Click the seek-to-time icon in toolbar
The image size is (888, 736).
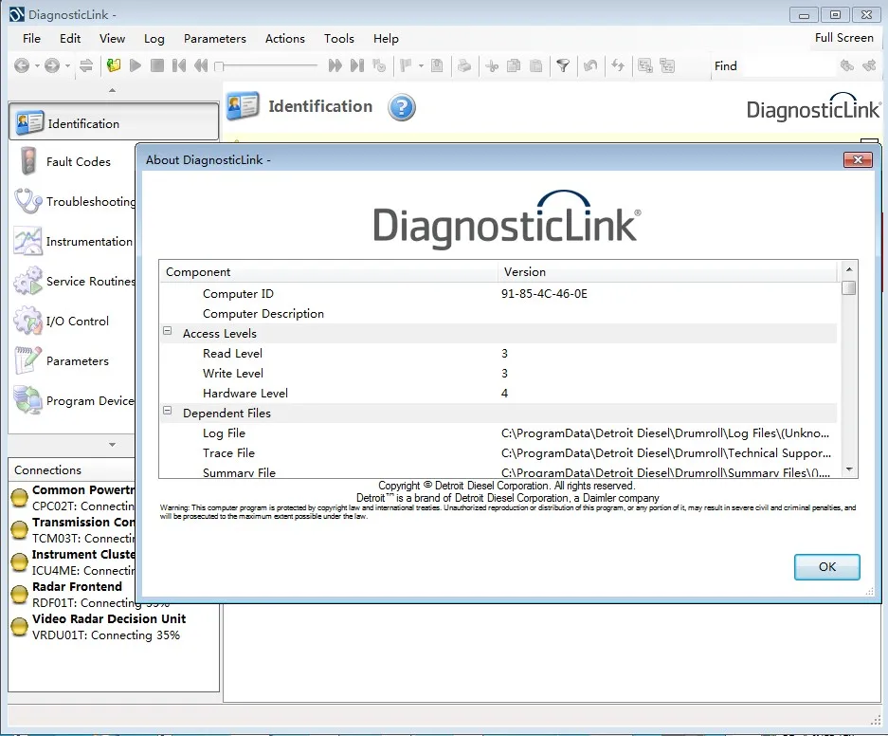click(379, 65)
